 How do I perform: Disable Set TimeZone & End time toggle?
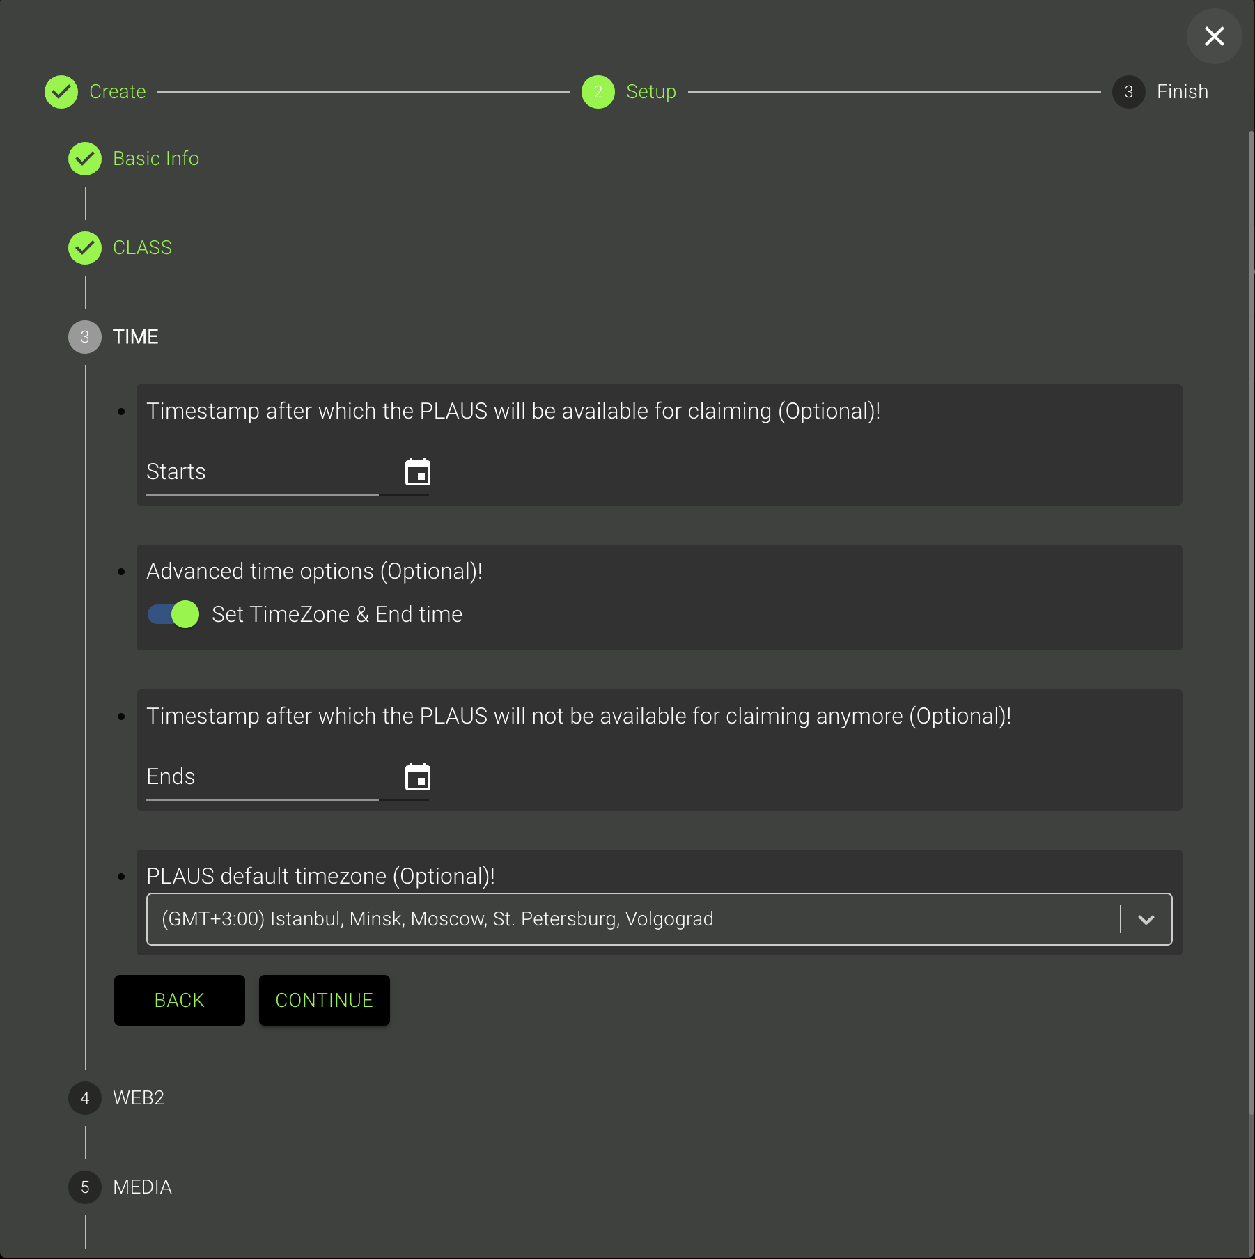tap(174, 614)
